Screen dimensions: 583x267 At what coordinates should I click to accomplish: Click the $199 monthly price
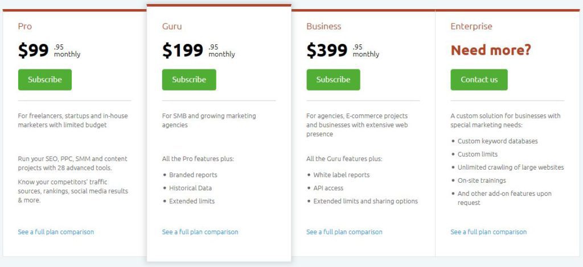tap(199, 51)
